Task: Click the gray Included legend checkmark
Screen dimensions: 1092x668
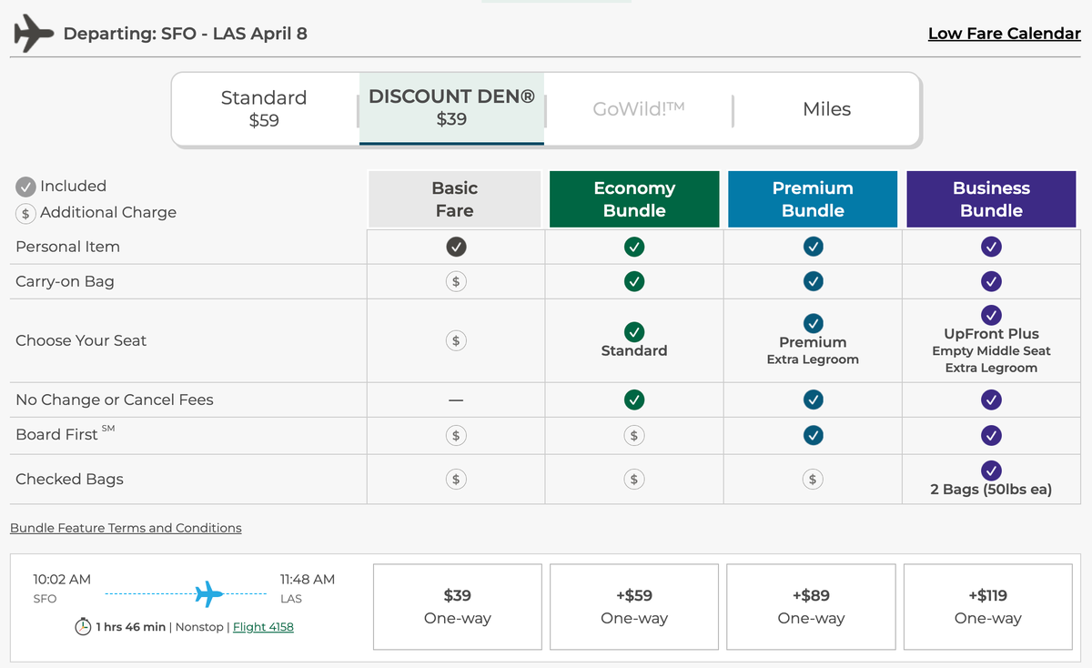Action: pyautogui.click(x=25, y=186)
